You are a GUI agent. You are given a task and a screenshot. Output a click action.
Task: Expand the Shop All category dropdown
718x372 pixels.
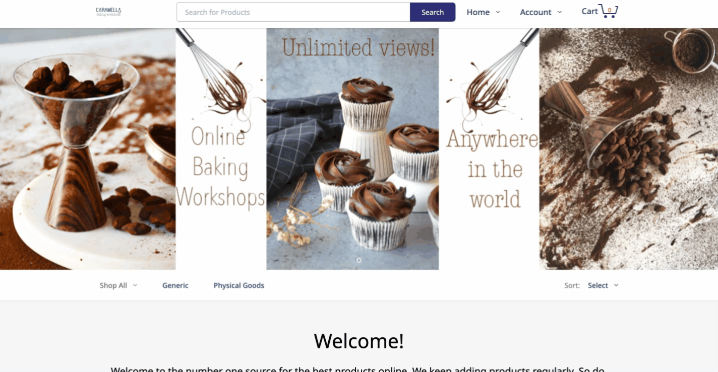(118, 285)
